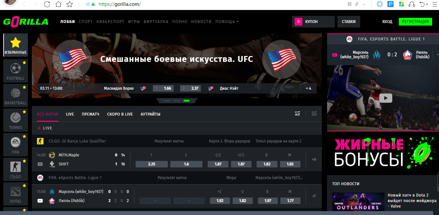Select Tennis in the sports sidebar
Viewport: 439px width, 215px height.
point(16,120)
